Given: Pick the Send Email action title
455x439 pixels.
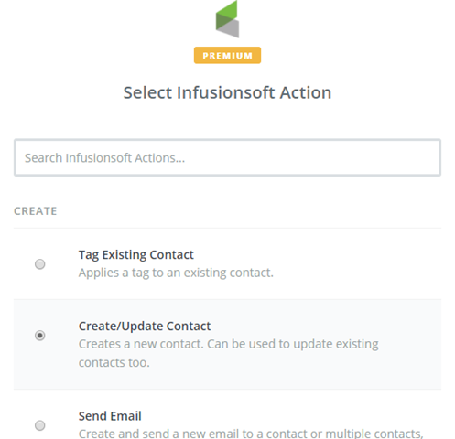Looking at the screenshot, I should [110, 416].
